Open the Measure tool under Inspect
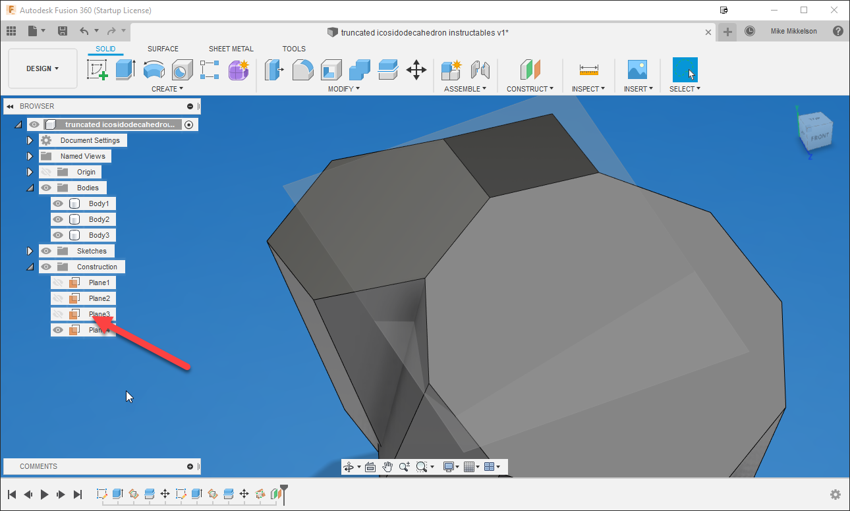This screenshot has width=850, height=511. [x=587, y=69]
